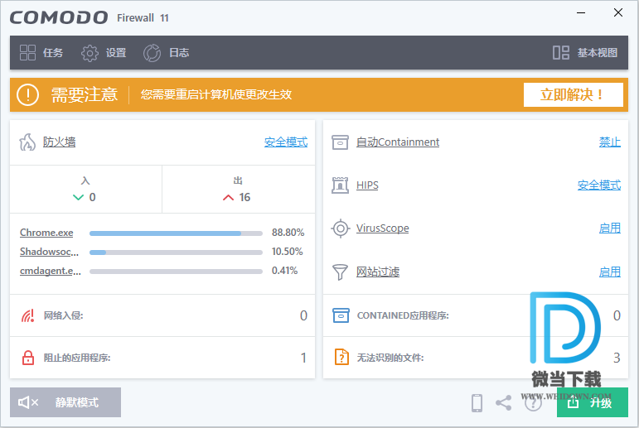Image resolution: width=639 pixels, height=428 pixels.
Task: Click the HIPS castle icon
Action: click(340, 185)
